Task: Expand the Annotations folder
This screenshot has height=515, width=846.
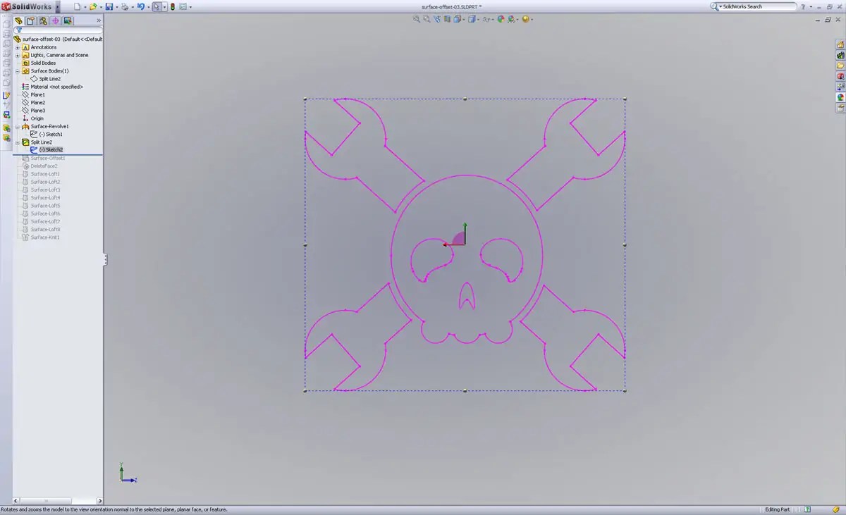Action: 16,47
